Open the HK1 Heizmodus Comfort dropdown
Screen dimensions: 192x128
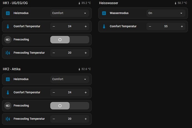coord(70,13)
